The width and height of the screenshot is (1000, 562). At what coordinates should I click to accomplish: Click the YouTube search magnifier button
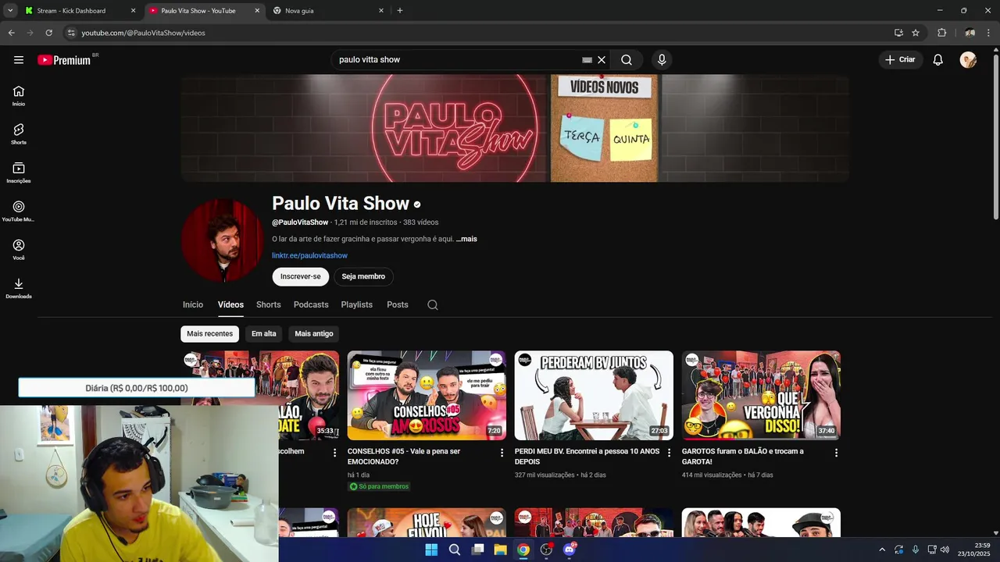pos(627,60)
